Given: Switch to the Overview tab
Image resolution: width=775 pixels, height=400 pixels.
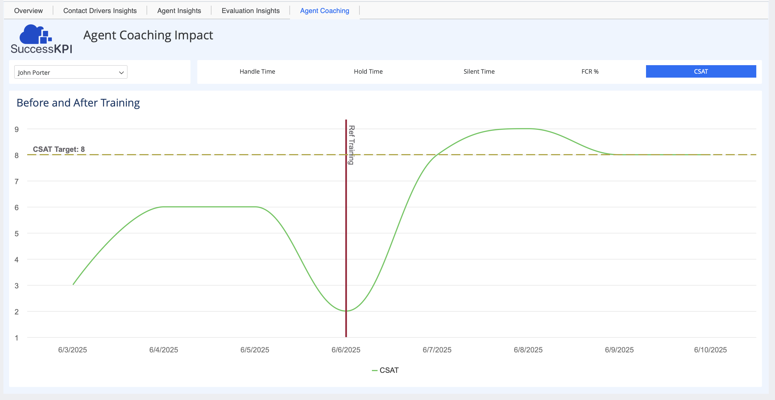Looking at the screenshot, I should (28, 10).
